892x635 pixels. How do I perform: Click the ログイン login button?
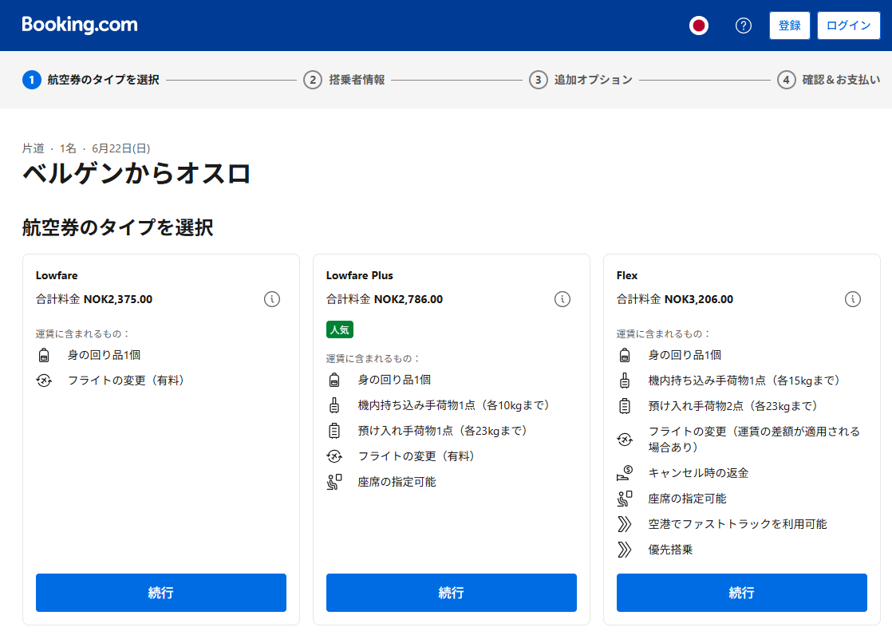848,25
